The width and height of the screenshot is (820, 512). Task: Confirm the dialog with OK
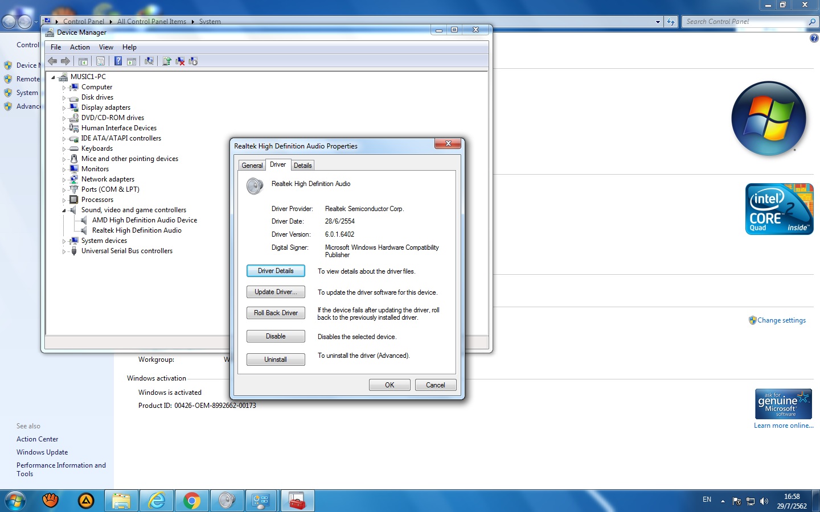click(x=389, y=385)
